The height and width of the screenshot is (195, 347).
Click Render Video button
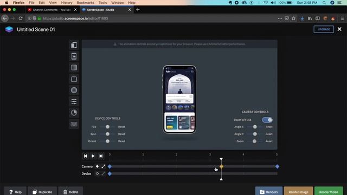click(329, 192)
